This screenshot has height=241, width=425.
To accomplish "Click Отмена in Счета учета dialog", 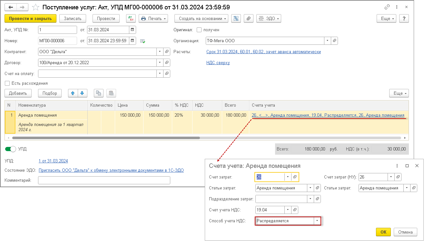I will pos(405,232).
